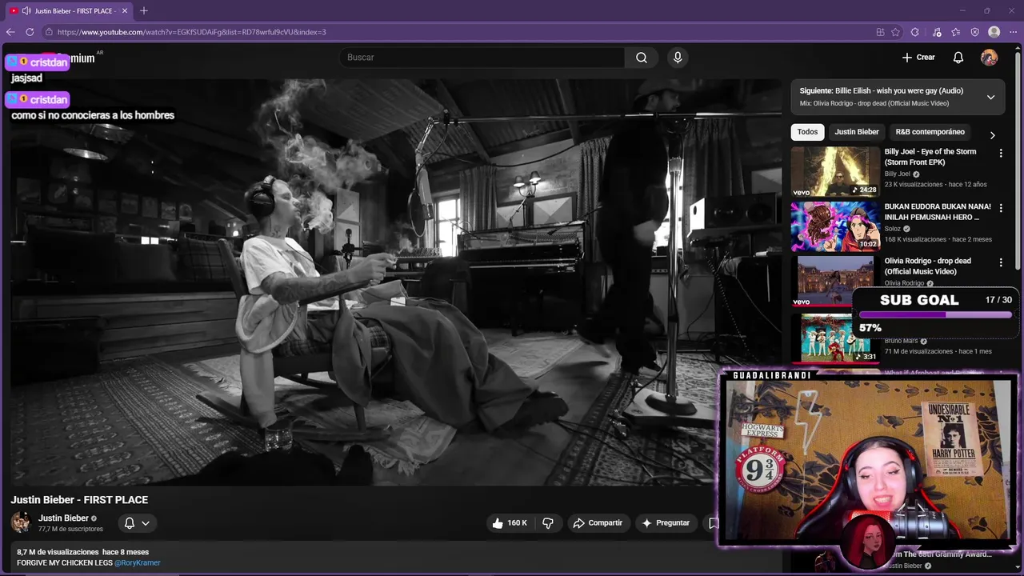1024x576 pixels.
Task: Open a new browser tab
Action: click(144, 10)
